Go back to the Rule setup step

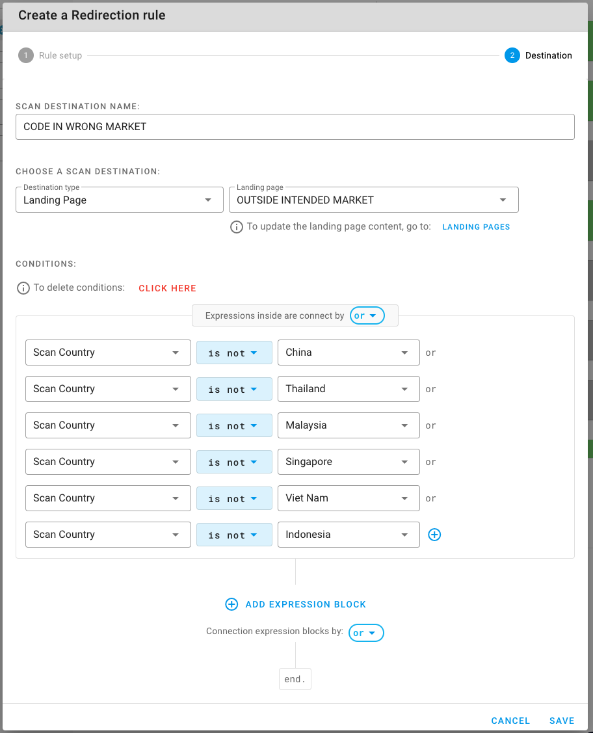coord(60,55)
